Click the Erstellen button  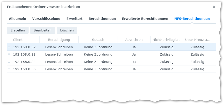(18, 30)
